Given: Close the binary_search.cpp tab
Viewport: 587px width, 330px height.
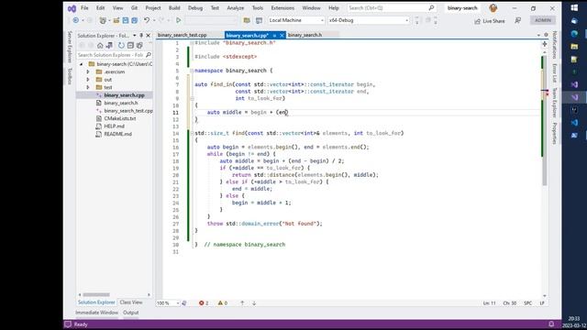Looking at the screenshot, I should pyautogui.click(x=282, y=35).
